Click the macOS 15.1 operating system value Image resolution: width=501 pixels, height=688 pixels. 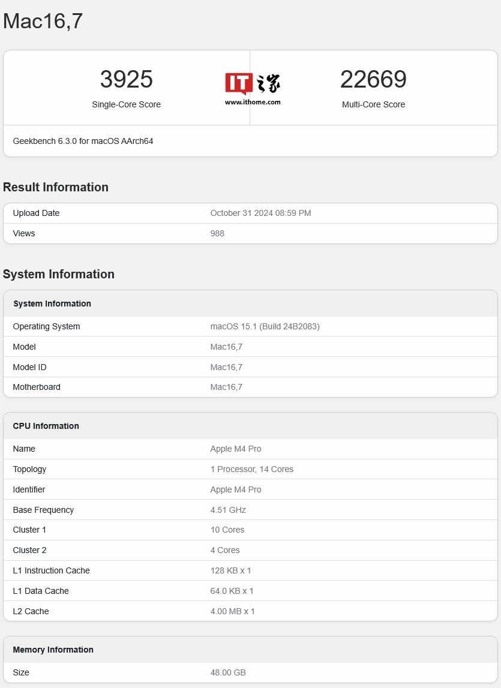pyautogui.click(x=265, y=326)
